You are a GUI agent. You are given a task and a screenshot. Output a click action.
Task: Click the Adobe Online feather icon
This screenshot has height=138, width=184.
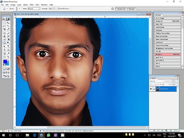point(6,19)
